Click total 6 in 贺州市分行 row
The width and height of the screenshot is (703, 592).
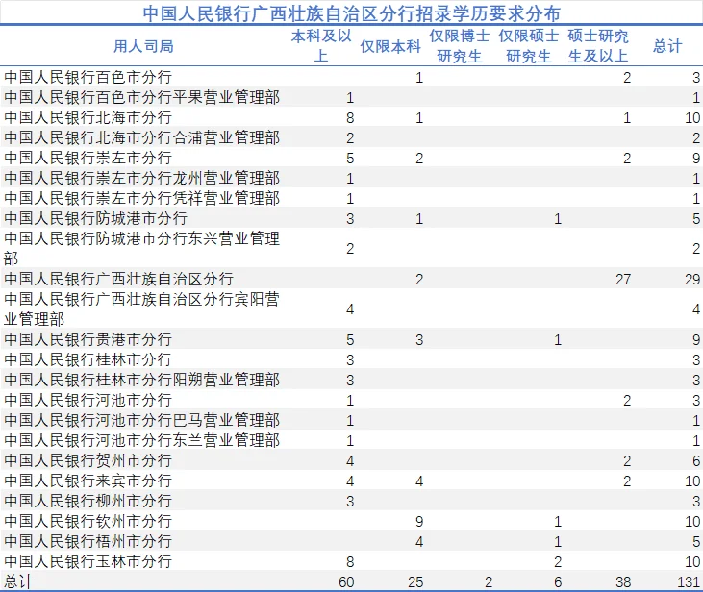(x=696, y=460)
